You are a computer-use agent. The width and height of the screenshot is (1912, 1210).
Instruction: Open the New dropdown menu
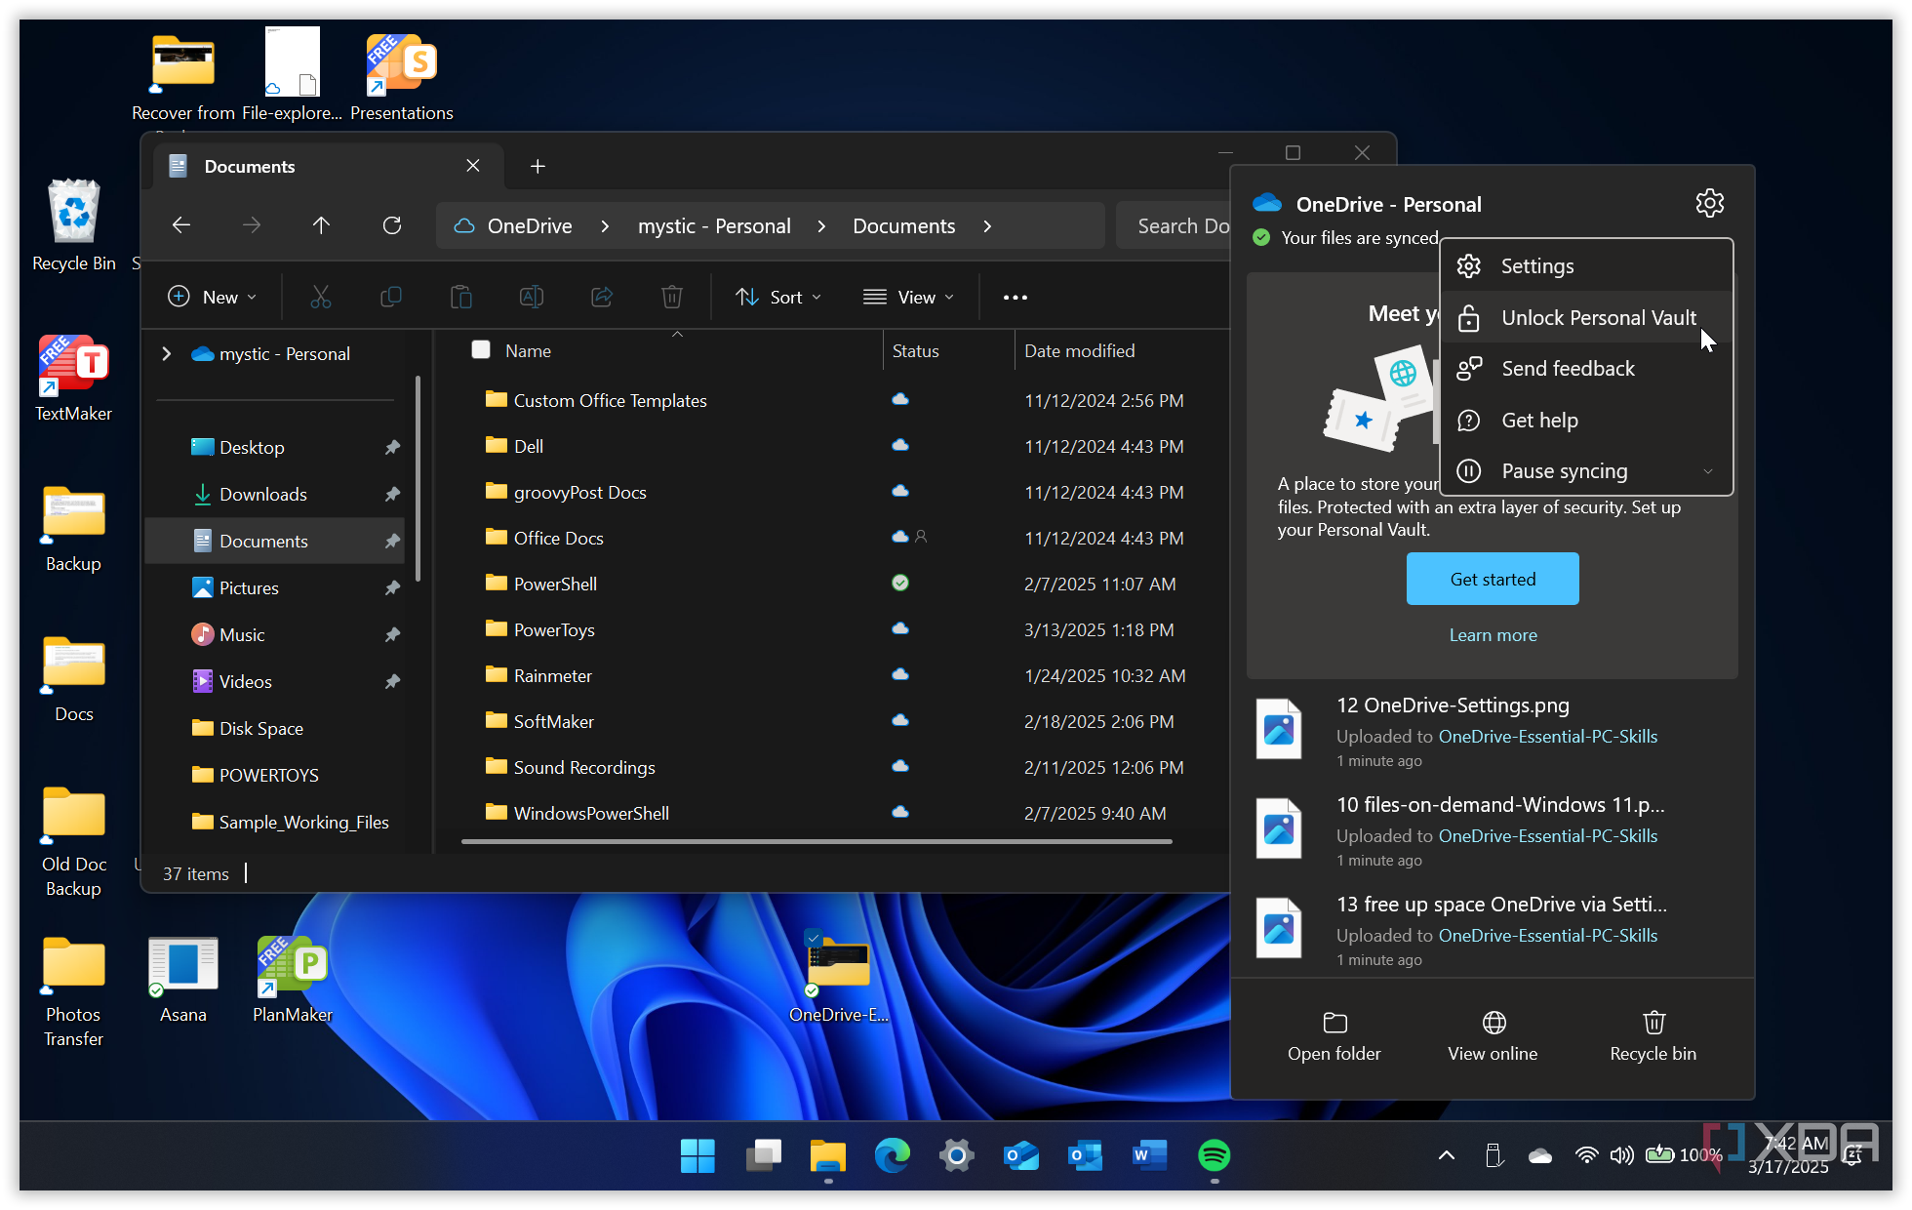pos(213,297)
